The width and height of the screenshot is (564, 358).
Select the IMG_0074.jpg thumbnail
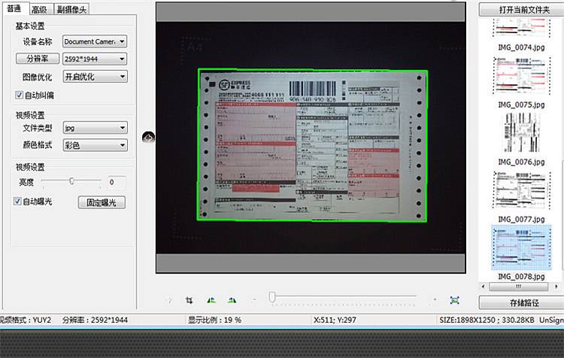(x=522, y=27)
